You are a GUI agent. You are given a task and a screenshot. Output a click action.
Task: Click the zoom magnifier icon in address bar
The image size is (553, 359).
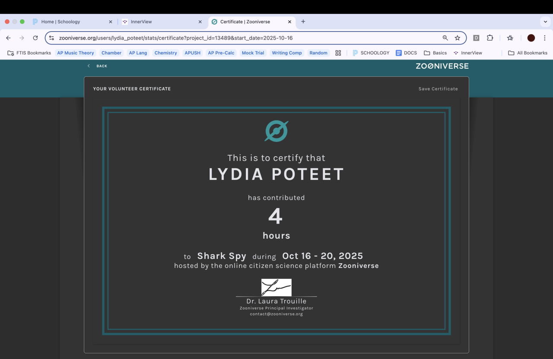[x=445, y=38]
